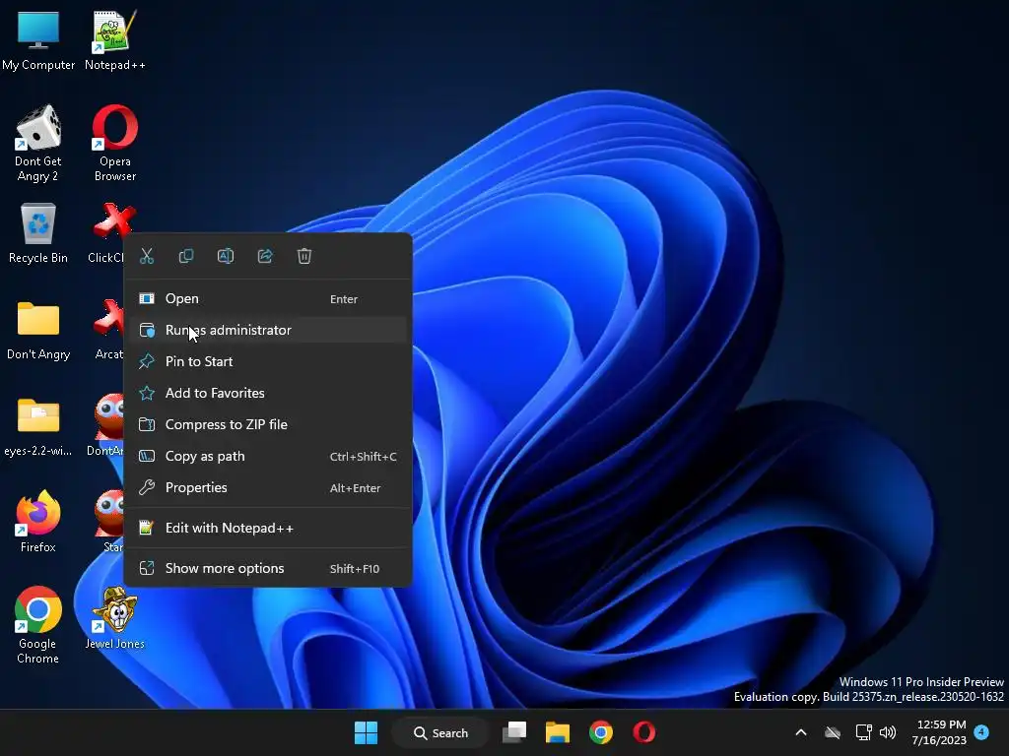
Task: Open File Explorer from the taskbar
Action: (x=558, y=732)
